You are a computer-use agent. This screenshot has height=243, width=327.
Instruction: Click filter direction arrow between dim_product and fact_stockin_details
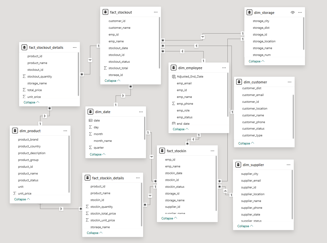click(x=61, y=209)
